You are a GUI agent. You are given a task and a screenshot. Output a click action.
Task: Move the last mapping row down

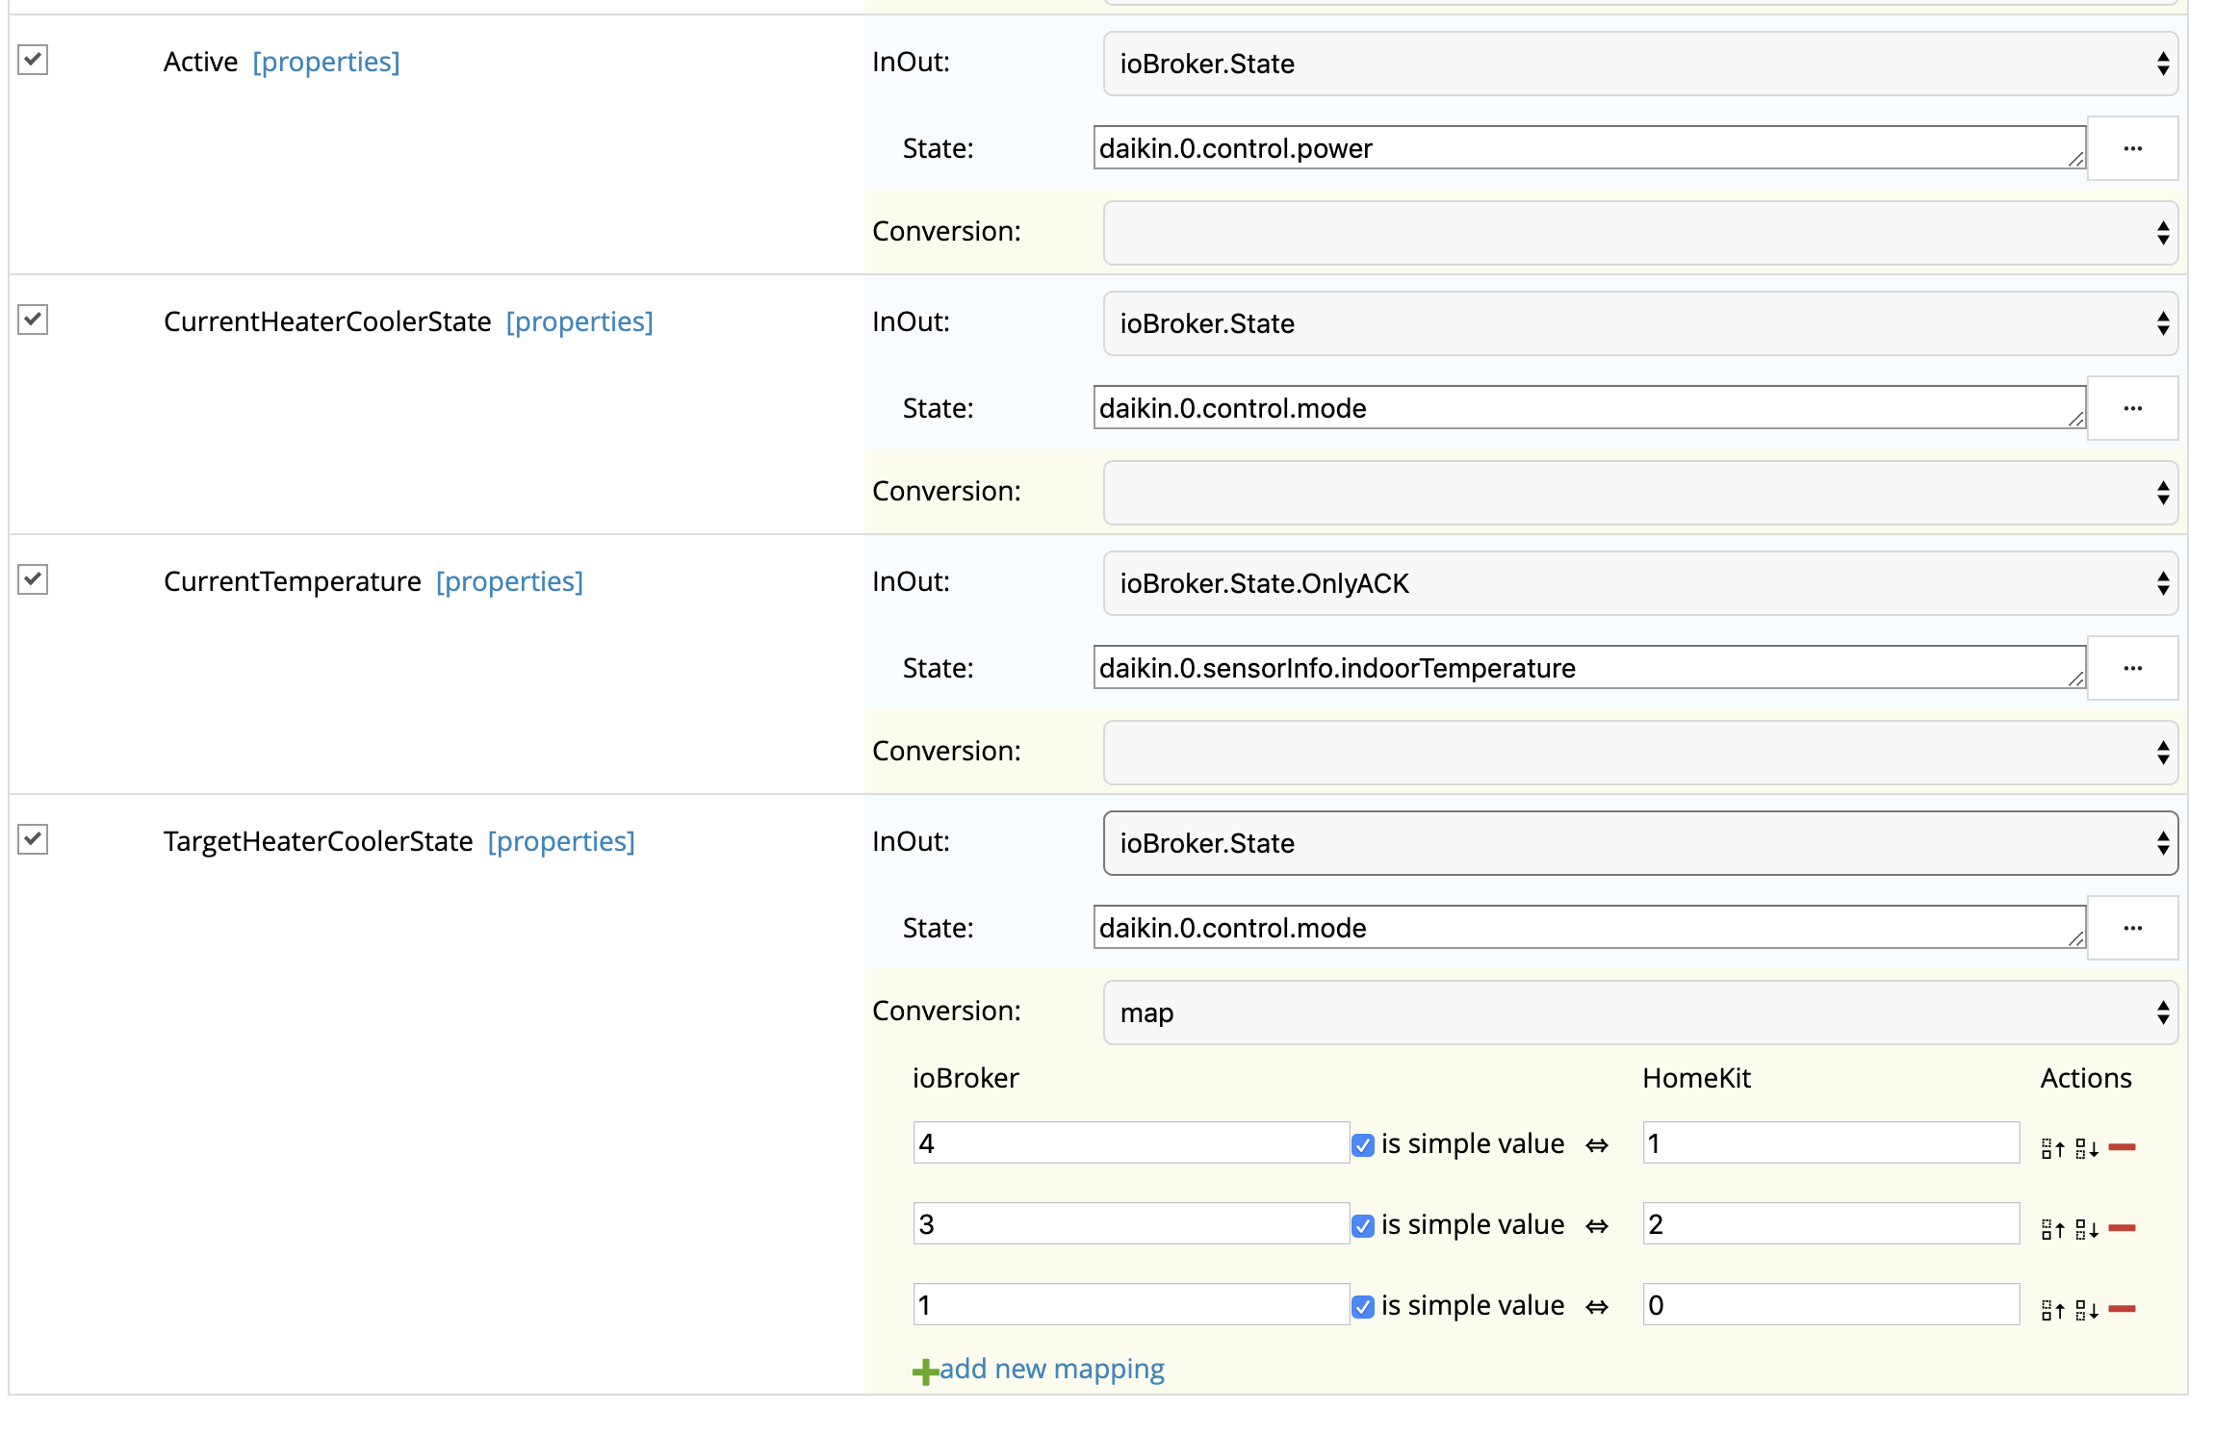2086,1309
